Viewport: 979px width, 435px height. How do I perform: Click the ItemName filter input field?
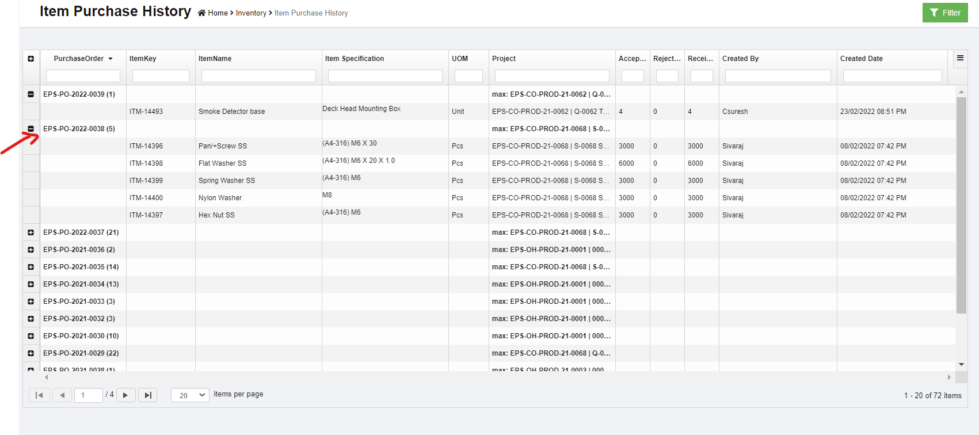258,76
